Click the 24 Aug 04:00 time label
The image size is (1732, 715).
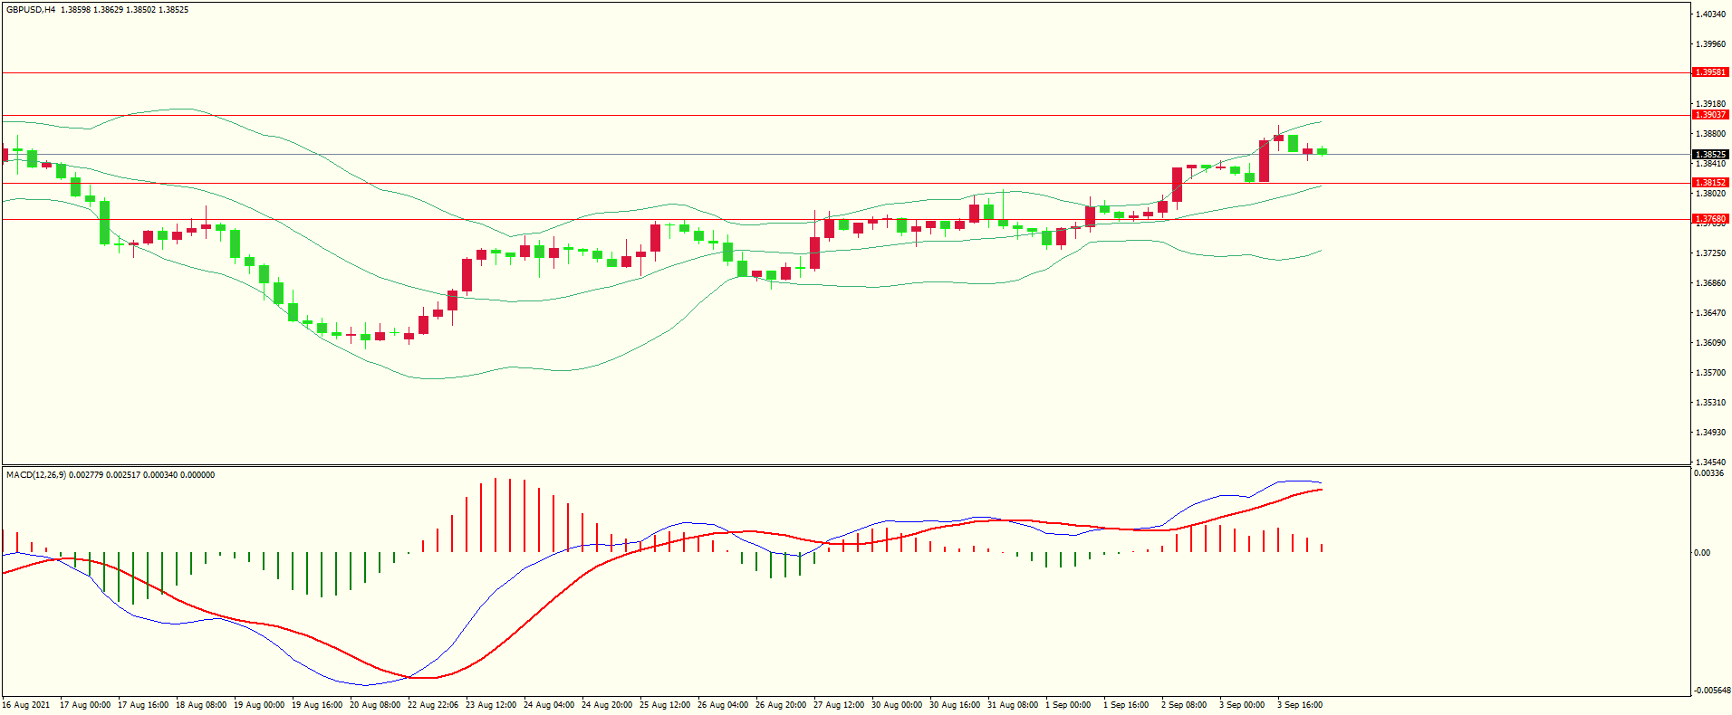tap(548, 705)
